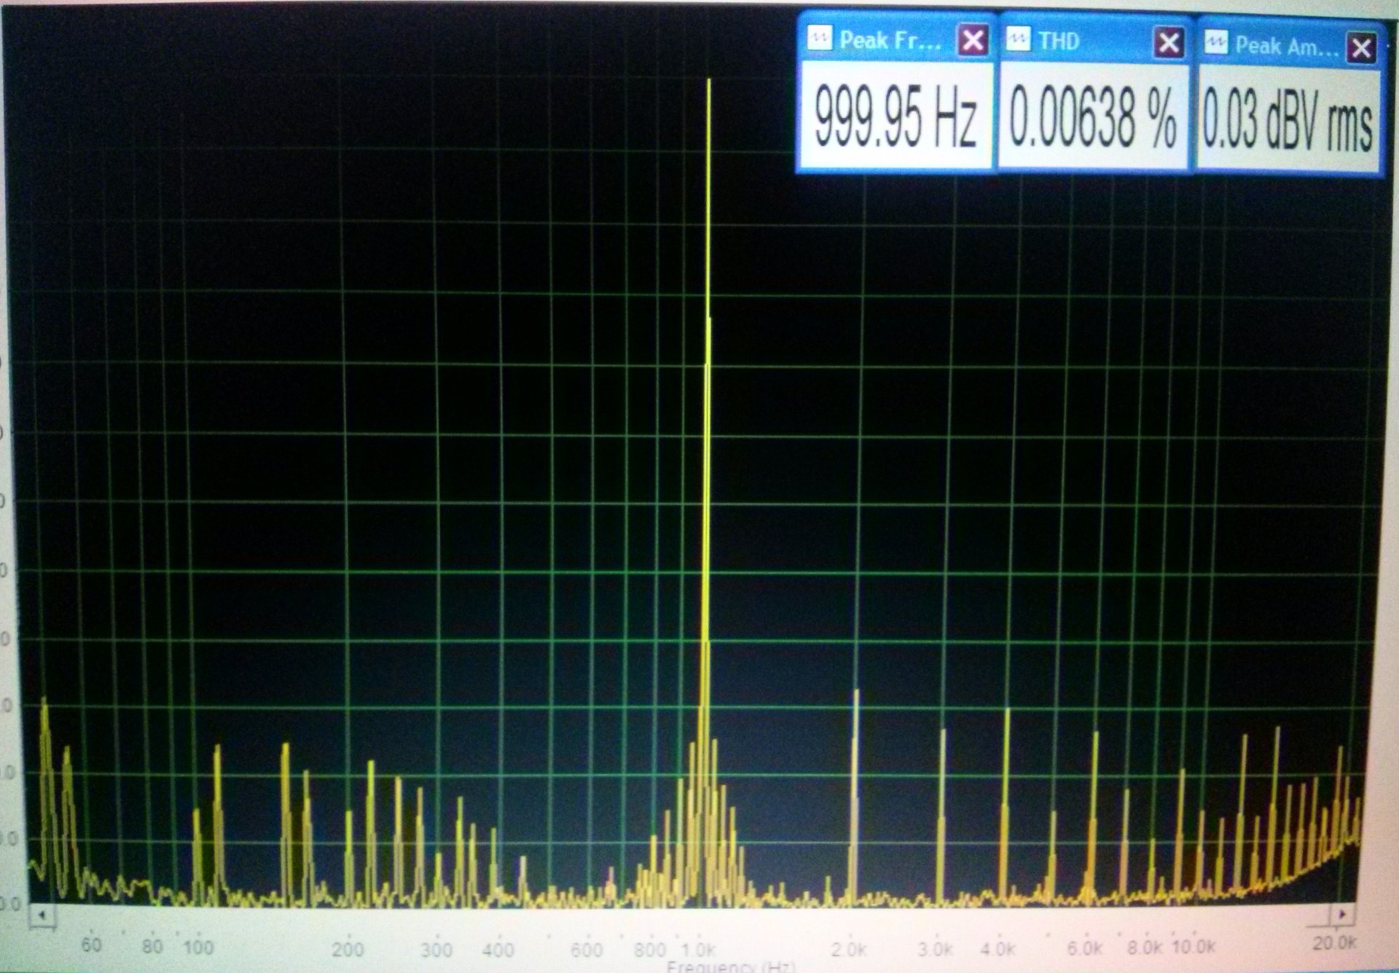Click the 0.03 dBV rms amplitude value
Viewport: 1399px width, 973px height.
tap(1288, 122)
